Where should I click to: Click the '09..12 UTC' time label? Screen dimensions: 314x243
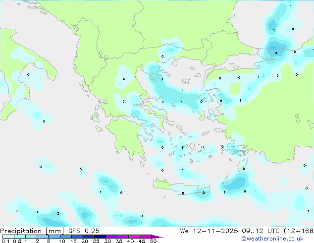(261, 231)
